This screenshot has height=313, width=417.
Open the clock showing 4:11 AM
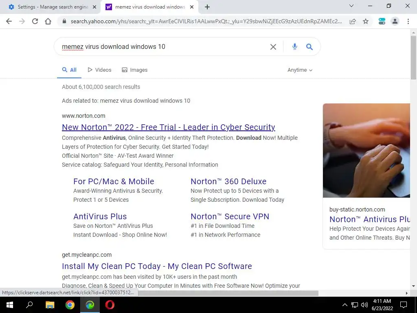tap(382, 305)
